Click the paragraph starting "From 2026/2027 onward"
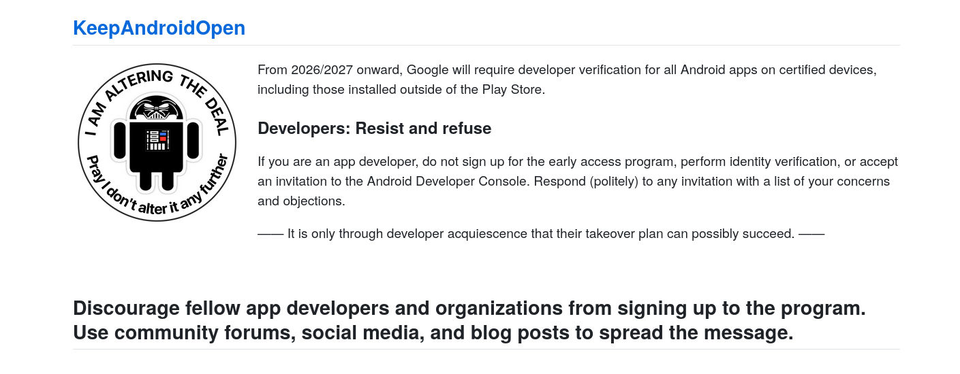 566,70
